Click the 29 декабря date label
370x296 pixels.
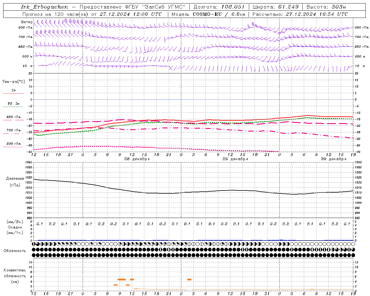235,159
